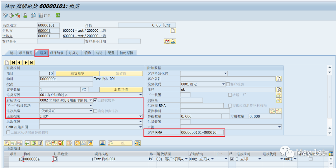Screen dimensions: 336x168
Task: Click the delete item row icon
Action: tap(20, 143)
